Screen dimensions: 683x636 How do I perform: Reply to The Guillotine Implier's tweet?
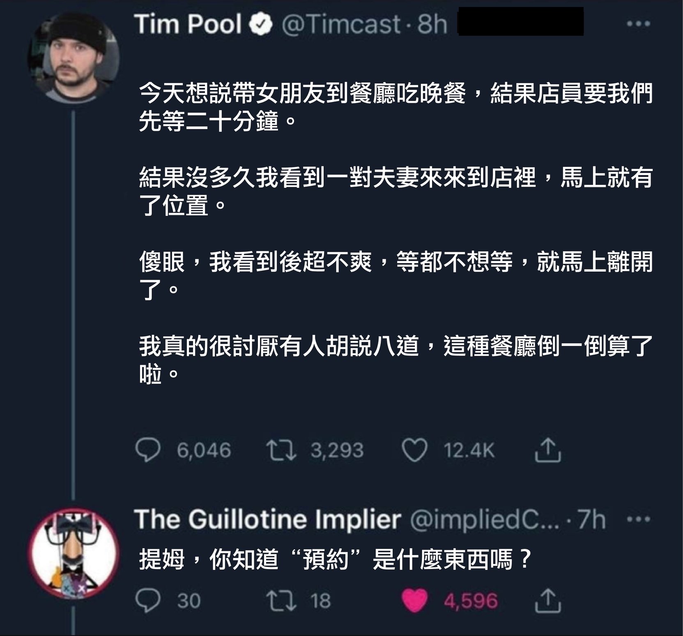148,601
